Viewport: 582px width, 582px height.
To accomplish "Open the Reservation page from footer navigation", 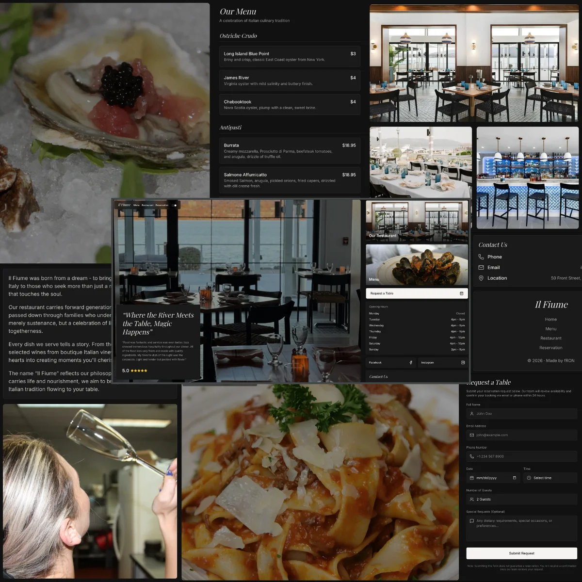I will (551, 348).
